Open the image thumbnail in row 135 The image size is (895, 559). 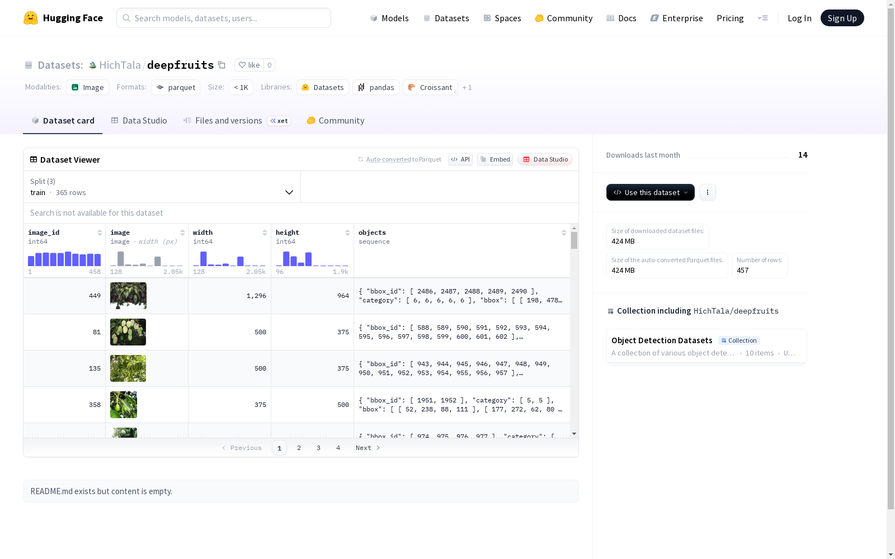click(128, 368)
